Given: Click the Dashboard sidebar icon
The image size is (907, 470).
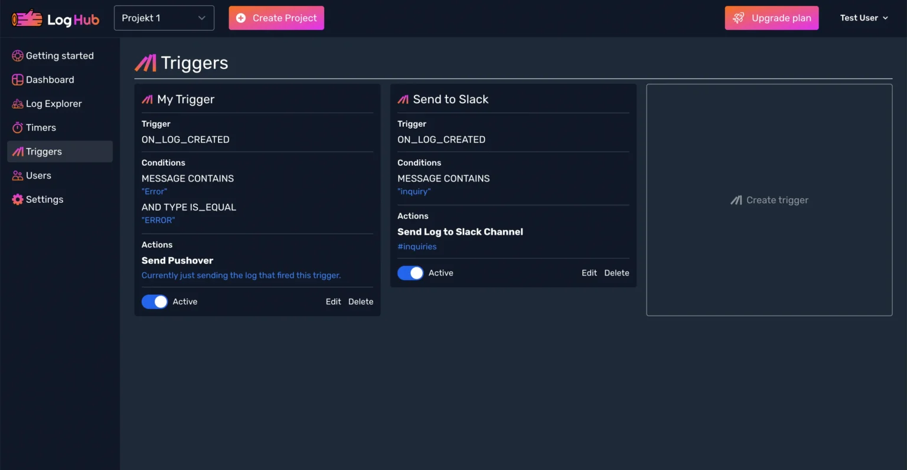Looking at the screenshot, I should [18, 80].
